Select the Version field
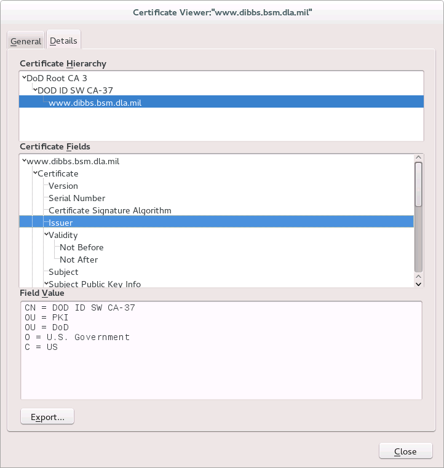The width and height of the screenshot is (444, 468). [x=63, y=186]
